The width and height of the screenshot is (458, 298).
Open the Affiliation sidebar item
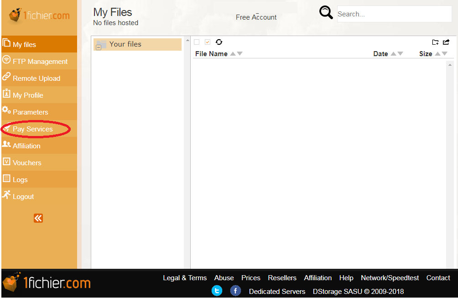[x=39, y=146]
